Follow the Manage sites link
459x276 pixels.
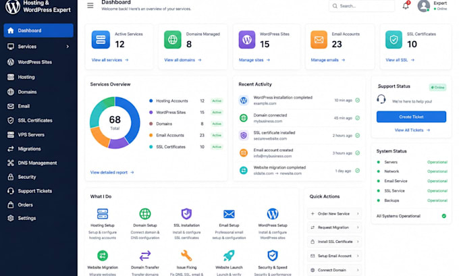[x=254, y=60]
